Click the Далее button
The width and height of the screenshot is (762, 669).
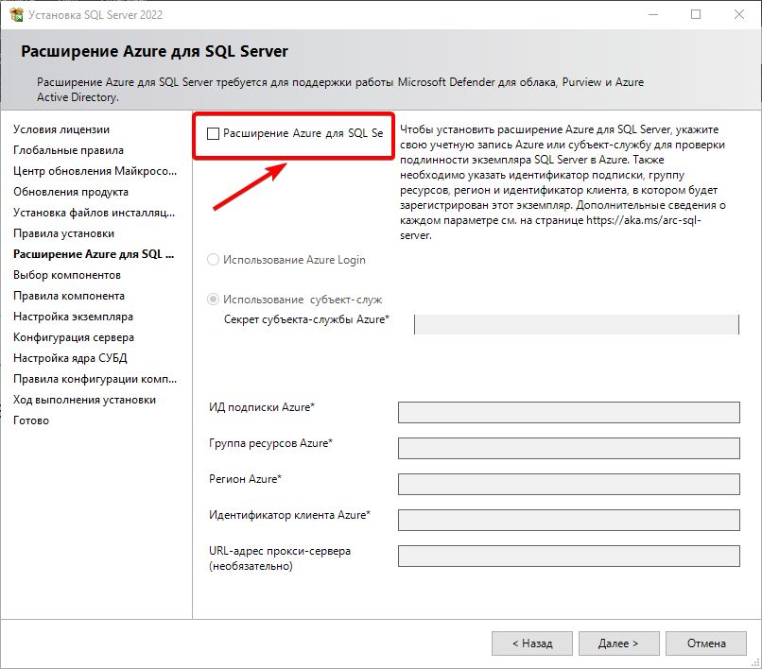point(618,643)
